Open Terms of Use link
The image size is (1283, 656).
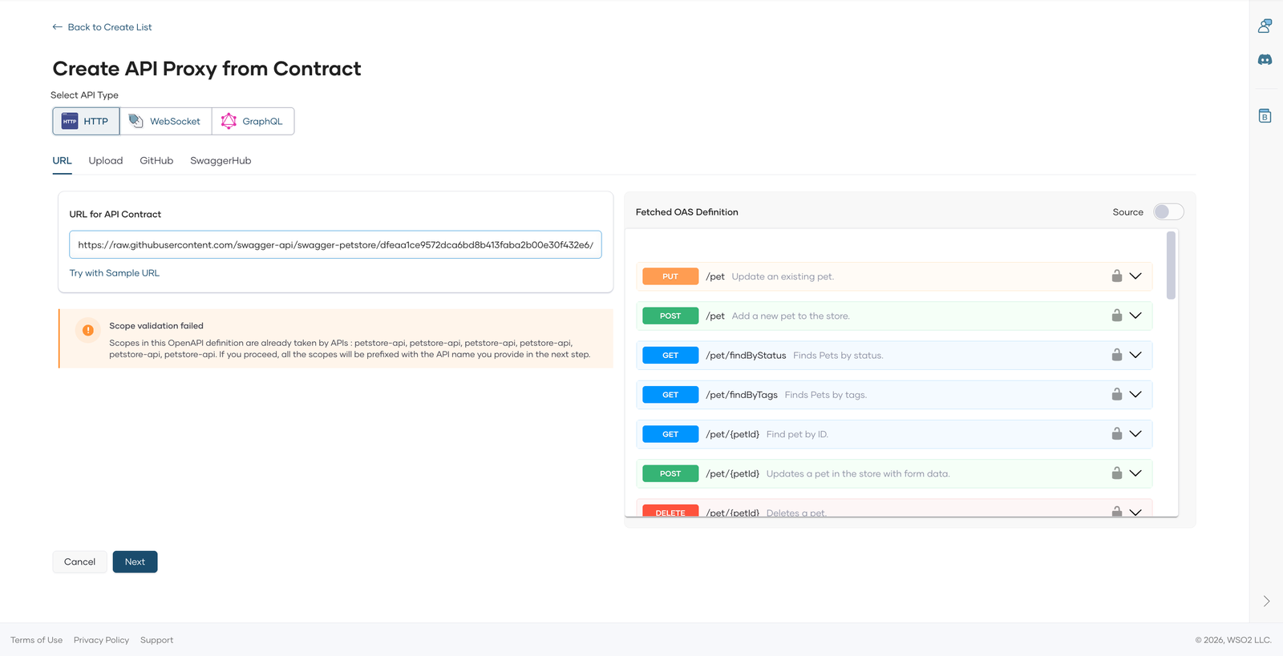[36, 640]
